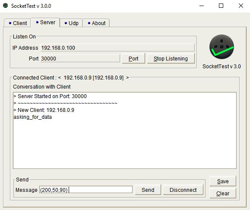Send the message with Send button
Image resolution: width=250 pixels, height=210 pixels.
pyautogui.click(x=148, y=190)
